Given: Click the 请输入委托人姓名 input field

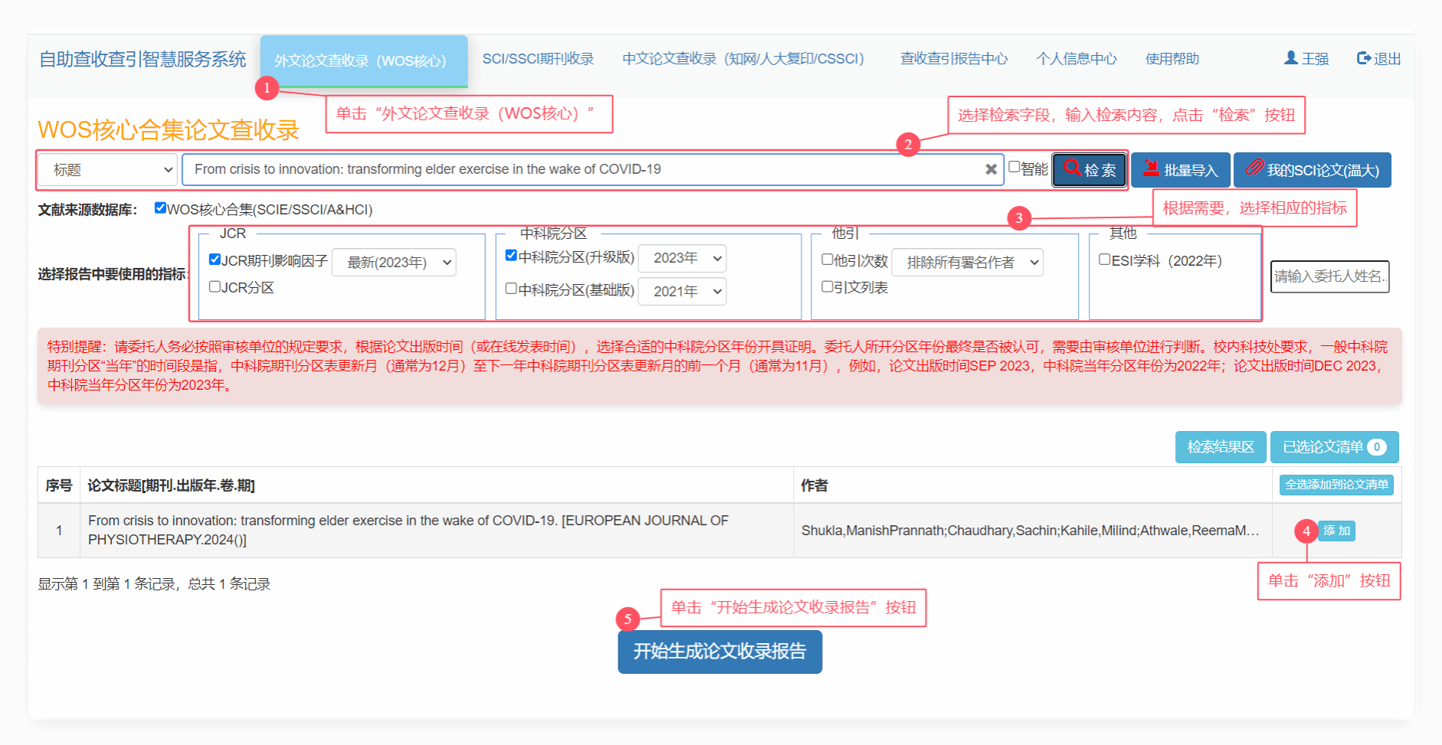Looking at the screenshot, I should click(x=1329, y=276).
